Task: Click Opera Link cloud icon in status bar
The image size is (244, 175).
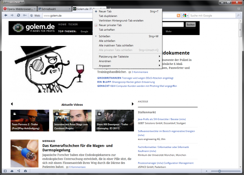Action: coord(12,171)
